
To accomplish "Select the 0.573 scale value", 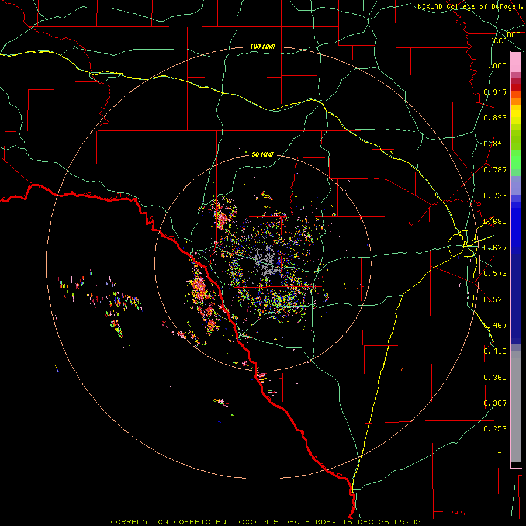I will 495,274.
